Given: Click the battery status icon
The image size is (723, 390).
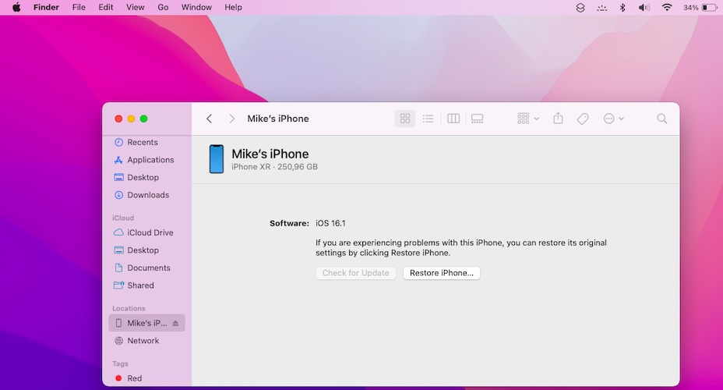Looking at the screenshot, I should point(709,7).
